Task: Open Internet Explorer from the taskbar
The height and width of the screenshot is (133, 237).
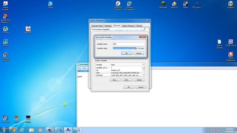Action: (22, 130)
